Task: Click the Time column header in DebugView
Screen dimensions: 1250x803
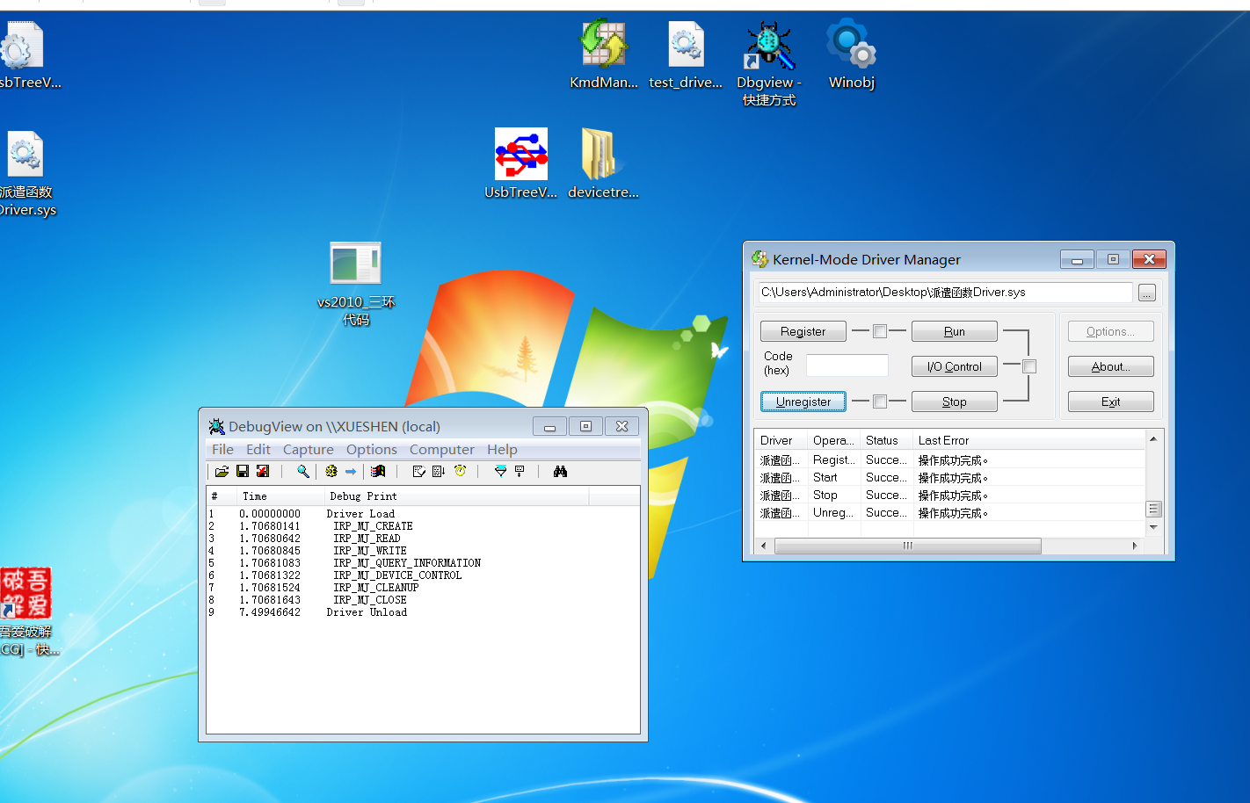Action: pyautogui.click(x=280, y=496)
